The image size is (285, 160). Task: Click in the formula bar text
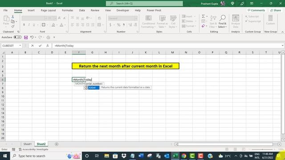[167, 46]
